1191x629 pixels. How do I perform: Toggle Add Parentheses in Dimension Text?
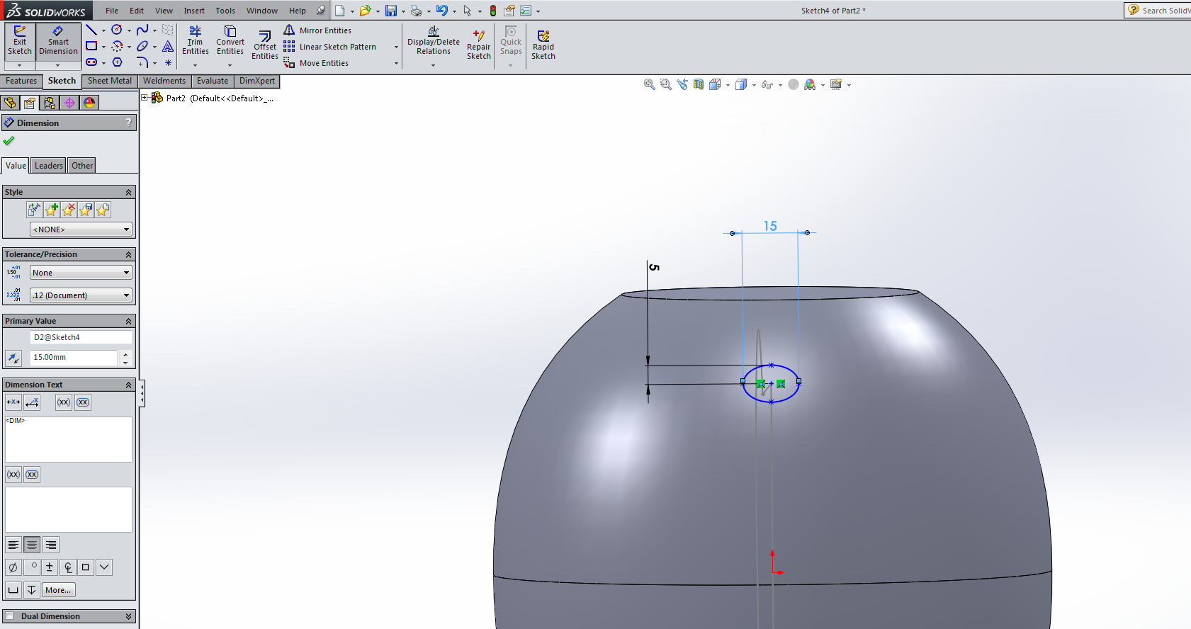coord(64,402)
